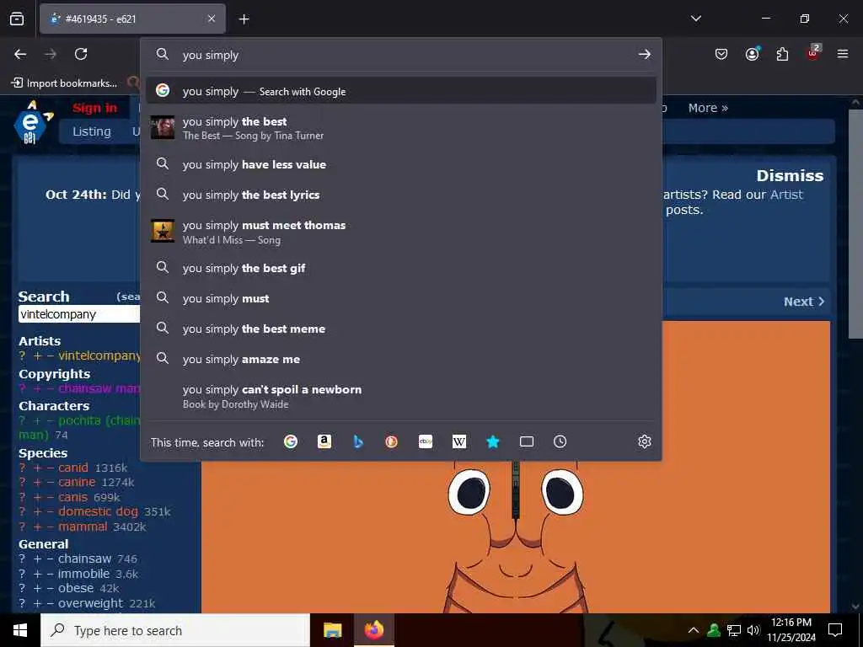
Task: Click the go arrow in the address bar
Action: 644,55
